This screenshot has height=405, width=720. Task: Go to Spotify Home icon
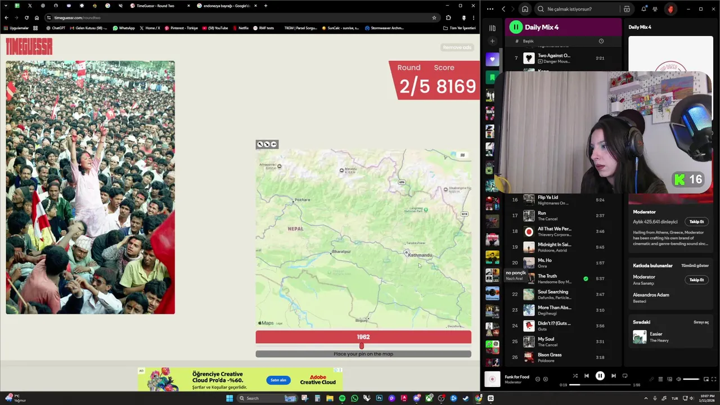click(x=525, y=9)
